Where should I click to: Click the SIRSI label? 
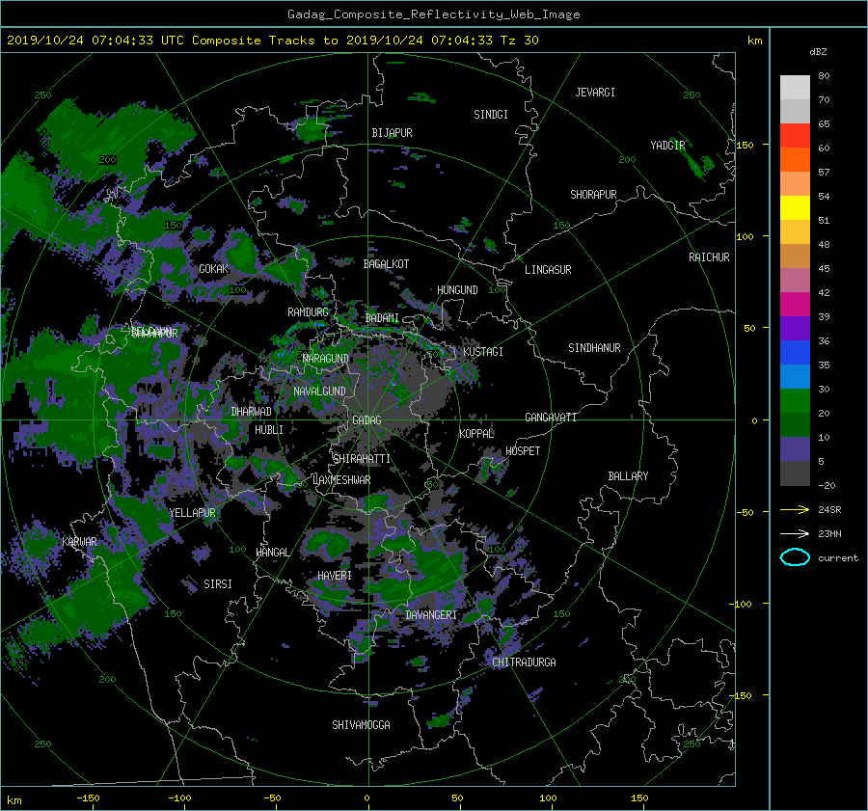(x=218, y=584)
